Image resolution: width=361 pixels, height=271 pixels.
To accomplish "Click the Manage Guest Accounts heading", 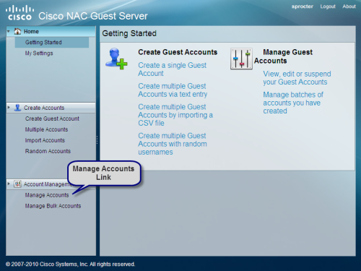I will click(x=283, y=56).
